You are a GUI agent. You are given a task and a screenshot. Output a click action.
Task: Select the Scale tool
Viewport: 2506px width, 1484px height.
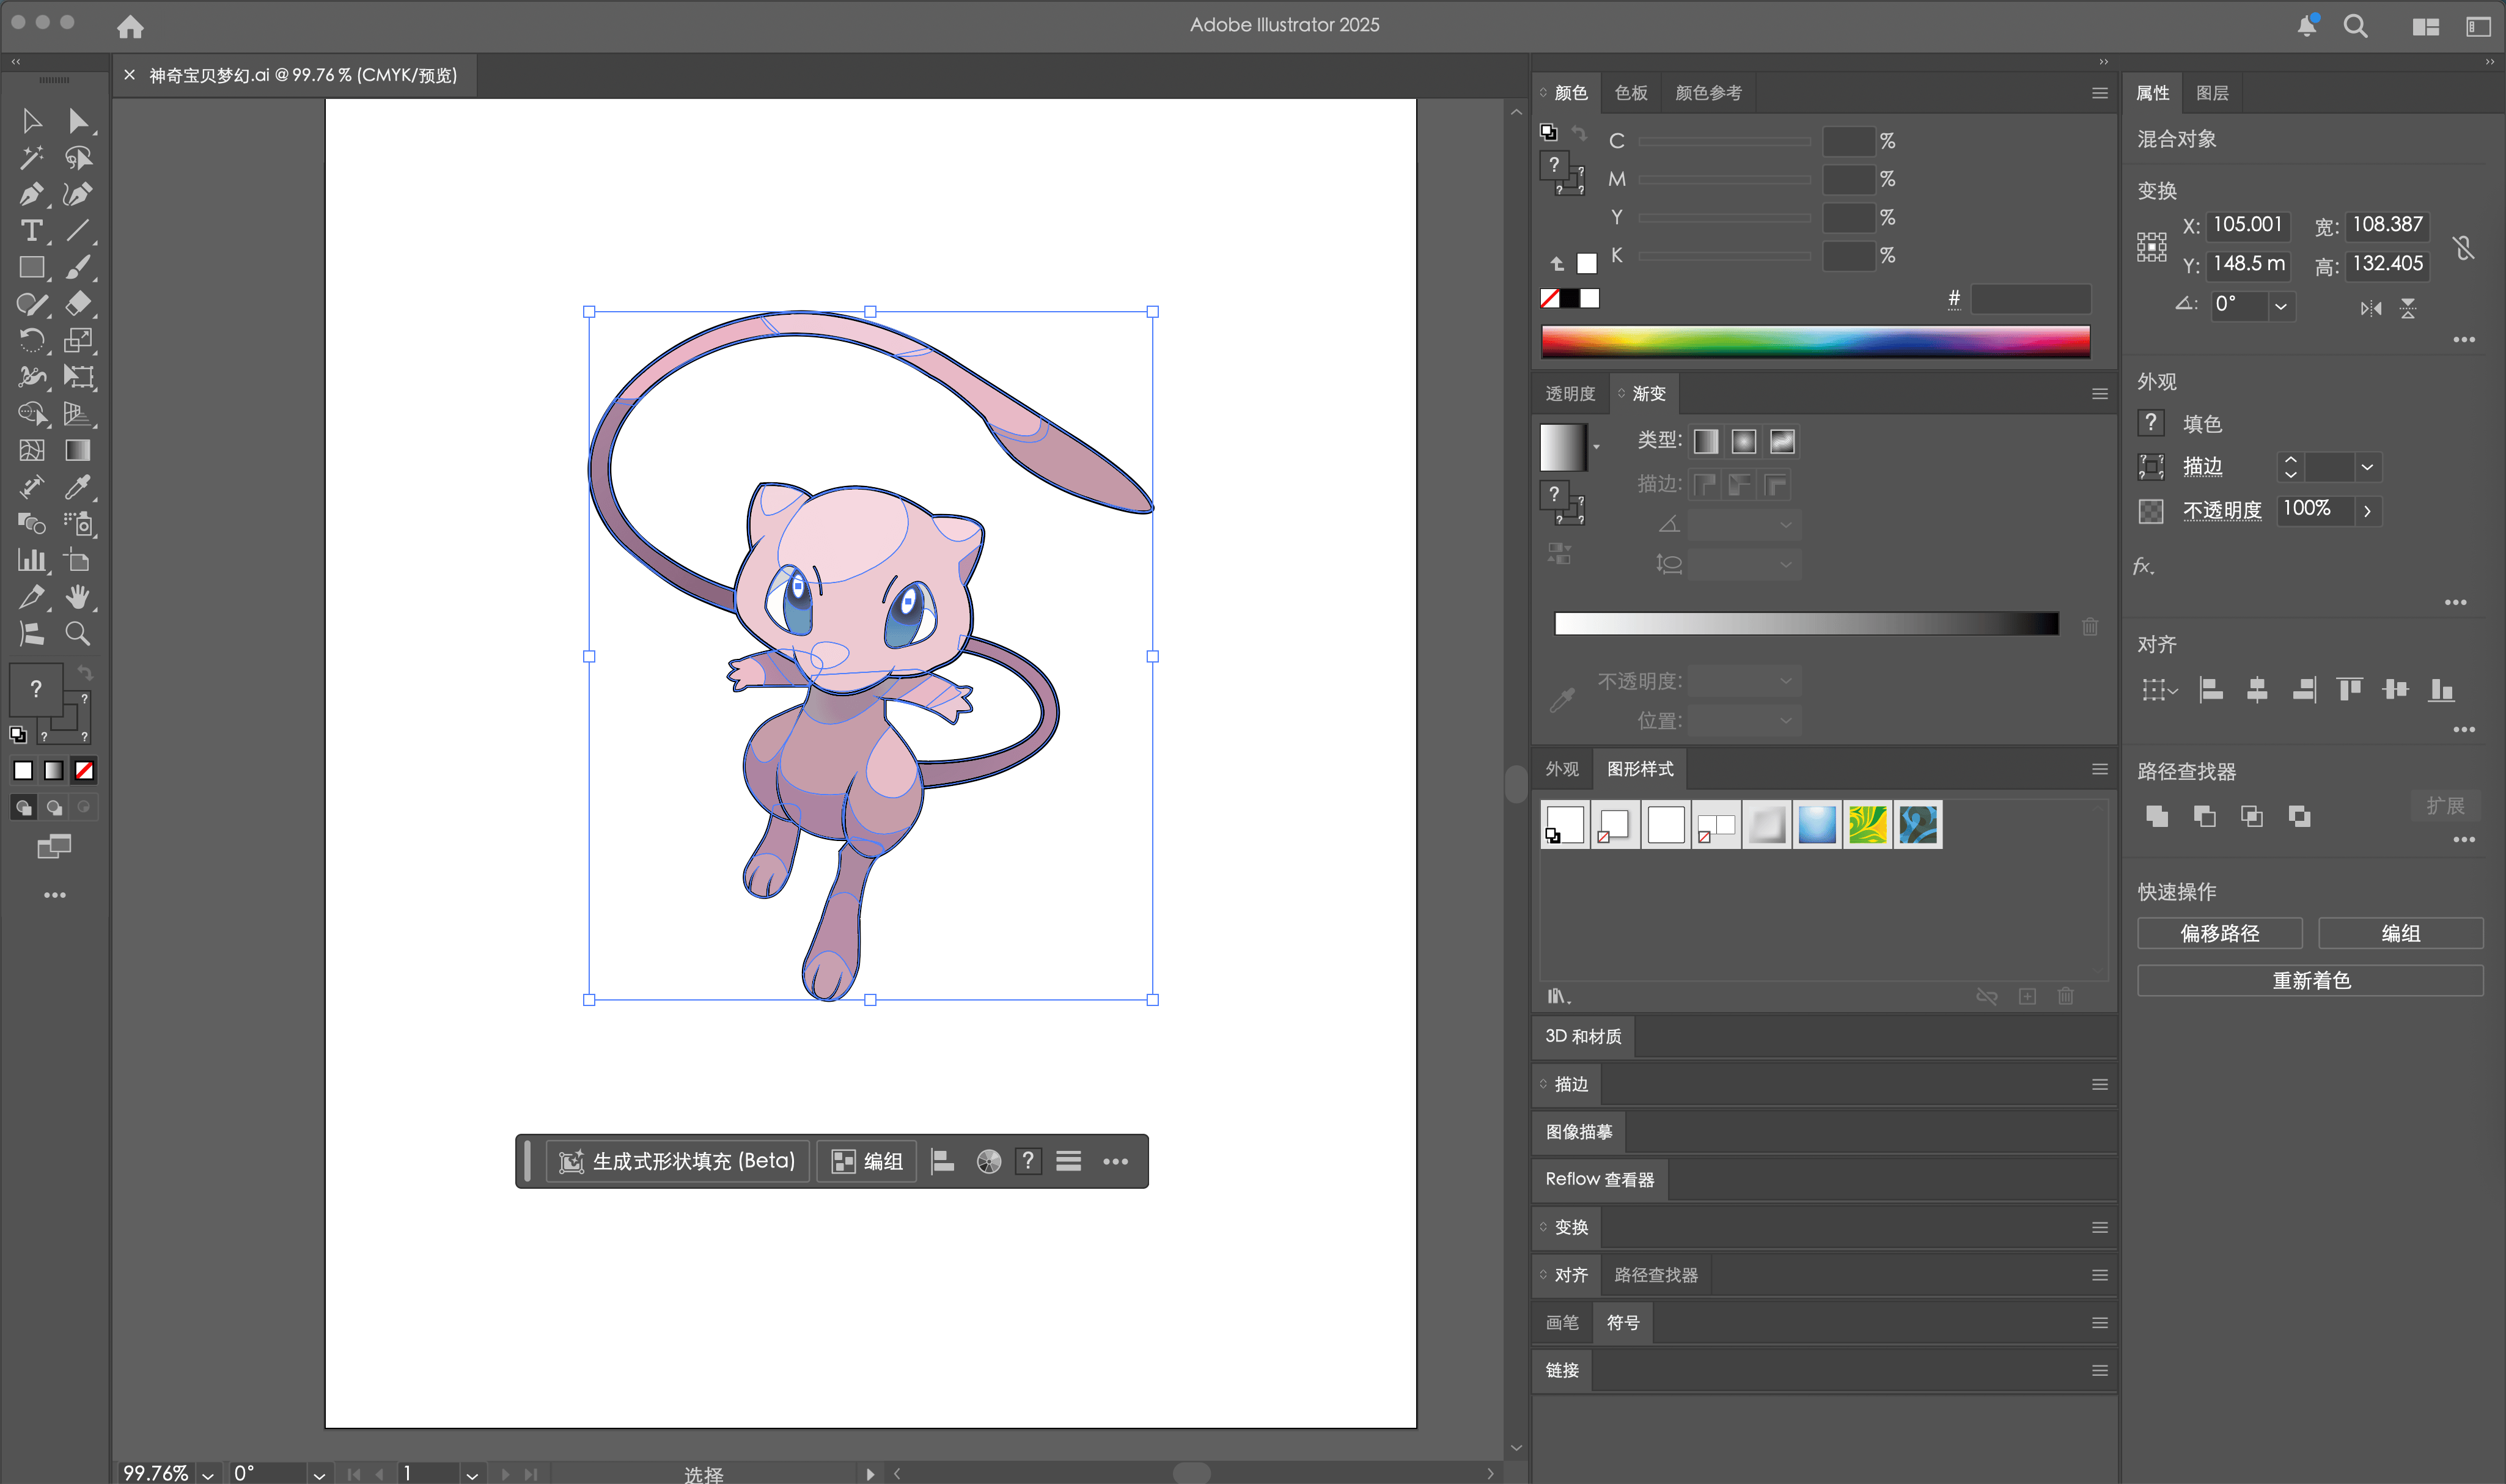[x=78, y=341]
